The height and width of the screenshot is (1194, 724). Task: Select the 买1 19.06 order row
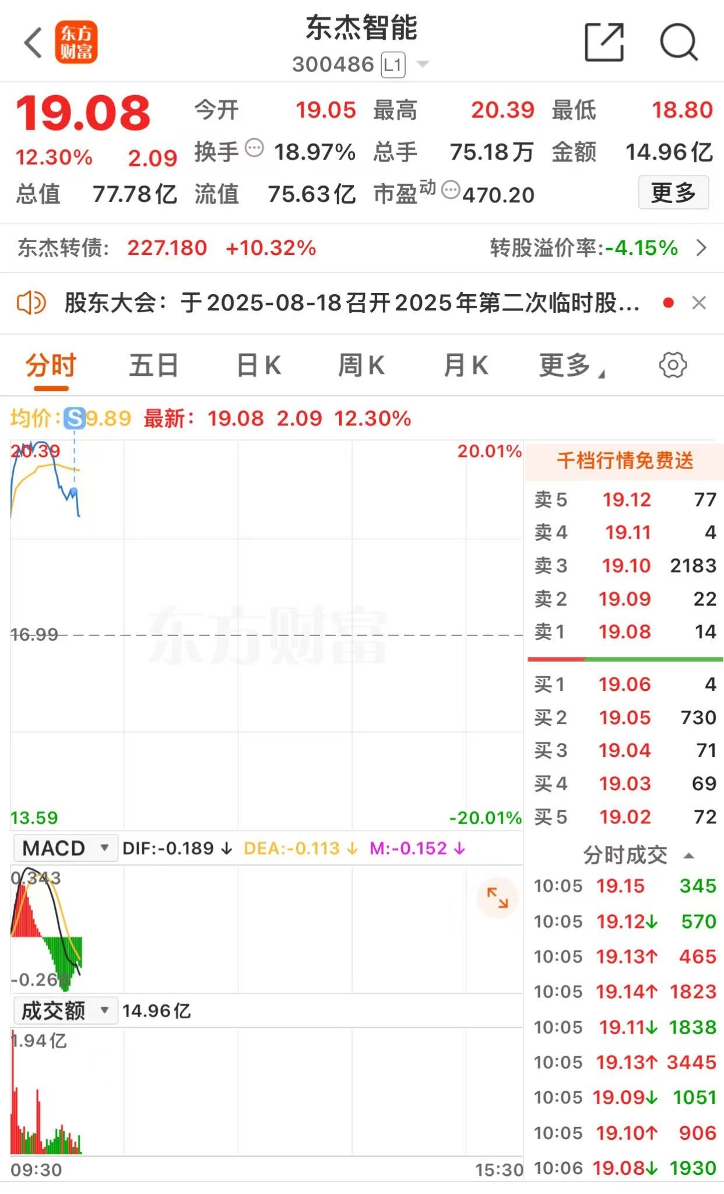pyautogui.click(x=625, y=684)
